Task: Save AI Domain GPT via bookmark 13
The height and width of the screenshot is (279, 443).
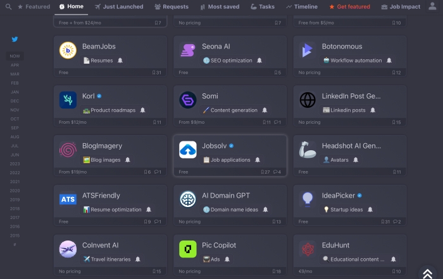Action: point(277,222)
